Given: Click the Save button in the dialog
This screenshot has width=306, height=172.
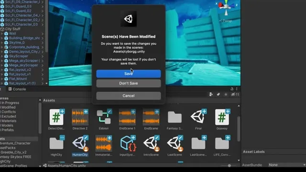Looking at the screenshot, I should click(129, 74).
